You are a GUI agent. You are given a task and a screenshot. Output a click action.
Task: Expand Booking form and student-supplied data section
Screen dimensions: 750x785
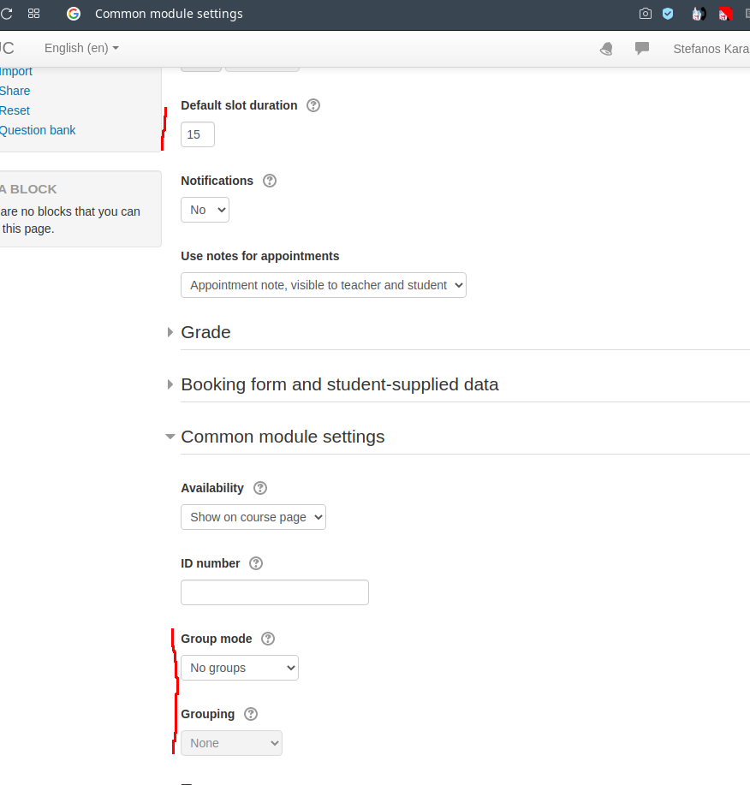coord(339,384)
